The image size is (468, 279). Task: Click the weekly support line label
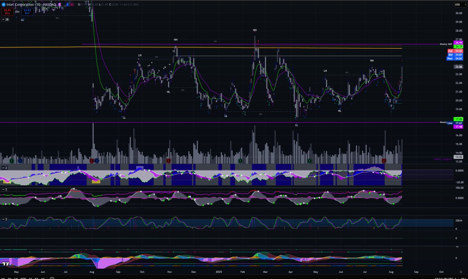(443, 159)
